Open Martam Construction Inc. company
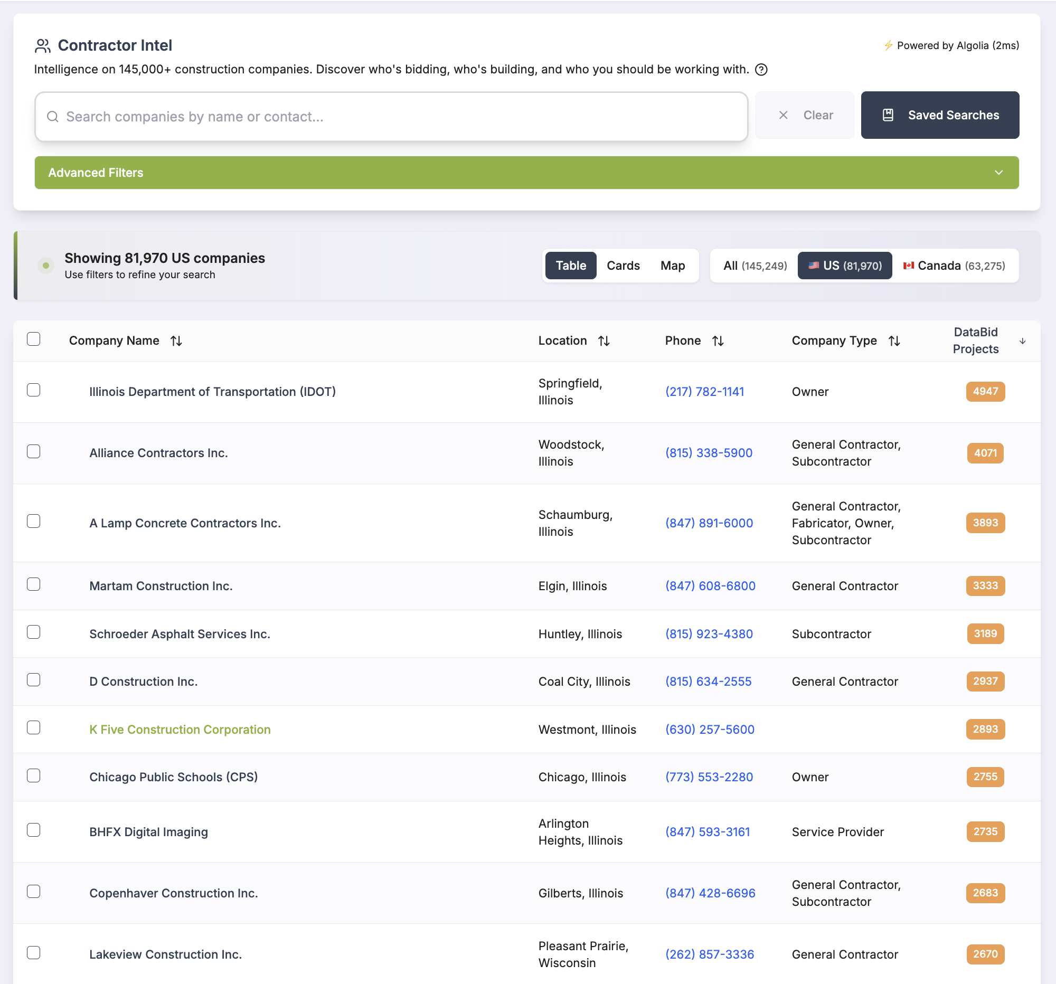 pyautogui.click(x=161, y=586)
